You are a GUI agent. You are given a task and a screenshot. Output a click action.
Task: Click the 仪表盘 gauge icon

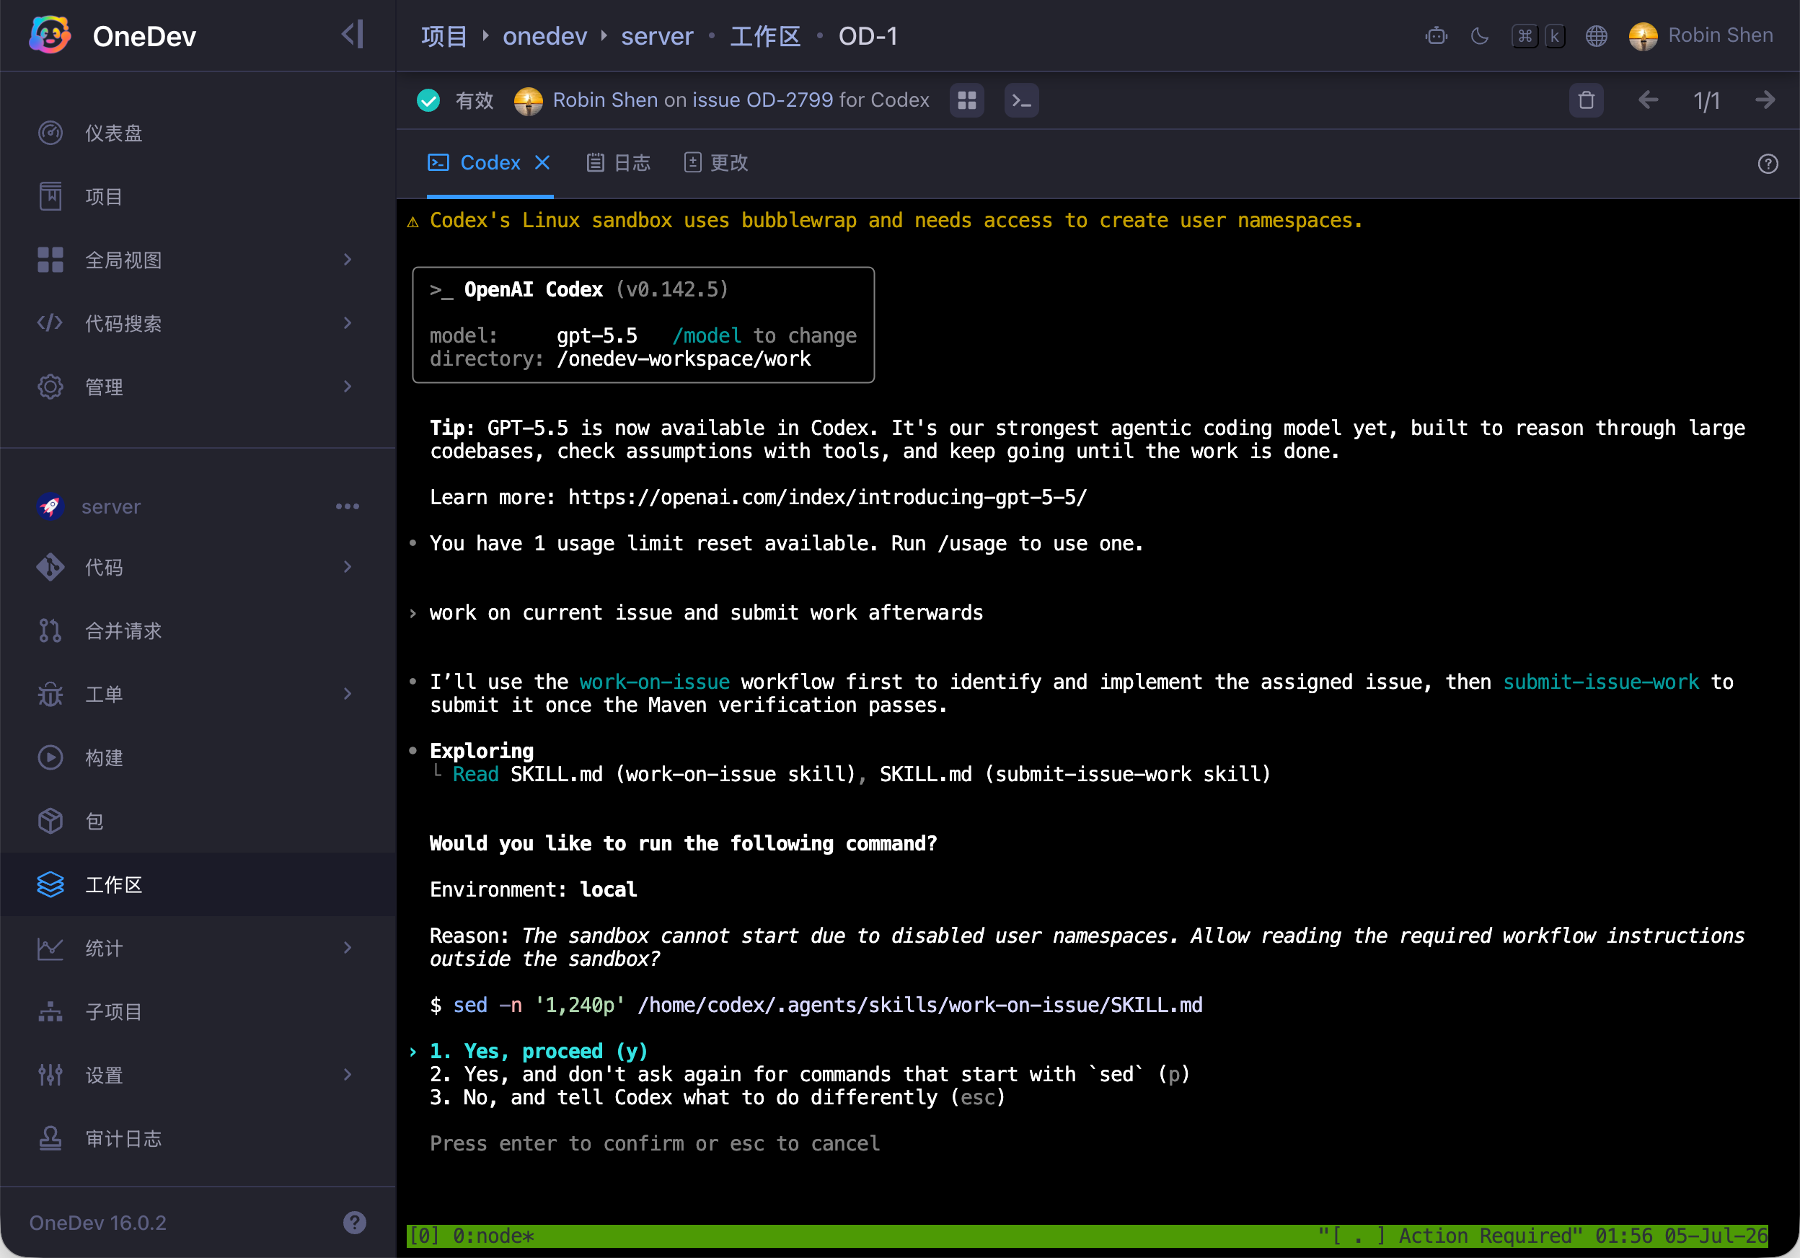[x=50, y=133]
